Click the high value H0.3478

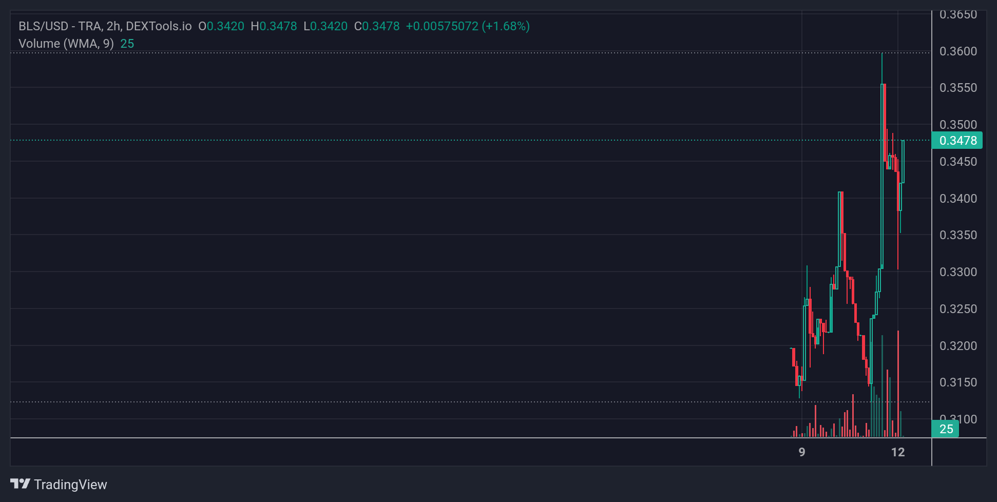click(274, 26)
